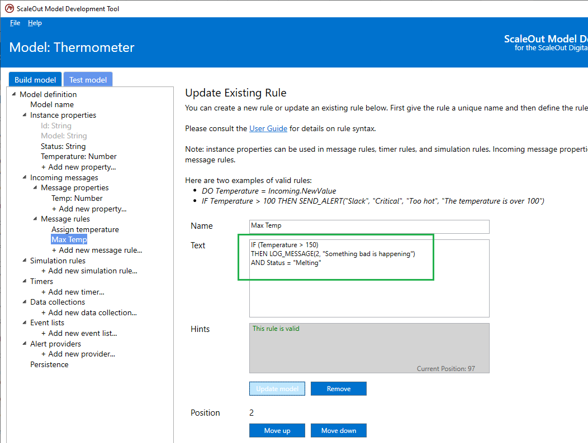Select the Status: String property
The width and height of the screenshot is (588, 443).
tap(63, 146)
